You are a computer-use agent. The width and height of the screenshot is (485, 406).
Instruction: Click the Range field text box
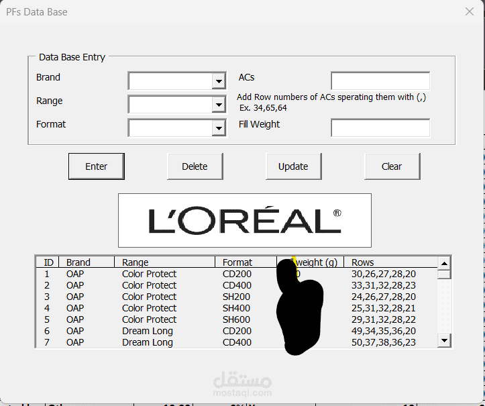170,105
